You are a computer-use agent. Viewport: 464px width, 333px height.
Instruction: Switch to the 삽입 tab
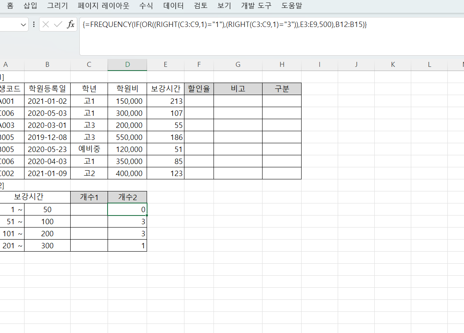click(30, 6)
